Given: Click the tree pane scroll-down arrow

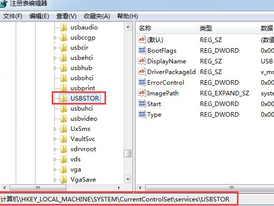Looking at the screenshot, I should coord(128,179).
